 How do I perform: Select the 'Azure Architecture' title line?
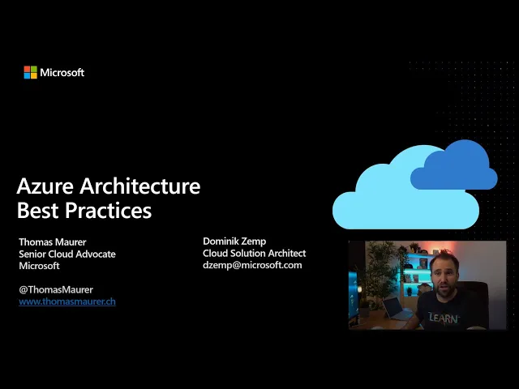click(x=109, y=186)
